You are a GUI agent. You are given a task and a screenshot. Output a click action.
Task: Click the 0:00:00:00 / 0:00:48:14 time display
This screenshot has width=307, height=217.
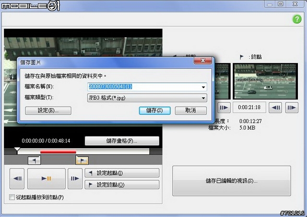tap(46, 141)
